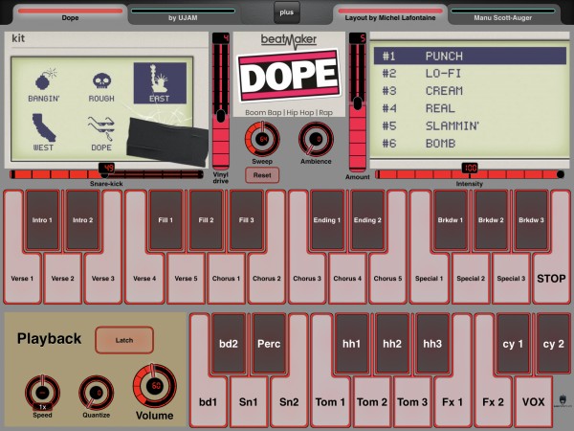Image resolution: width=574 pixels, height=431 pixels.
Task: Adjust the Vinyl drive vertical fader
Action: click(221, 102)
